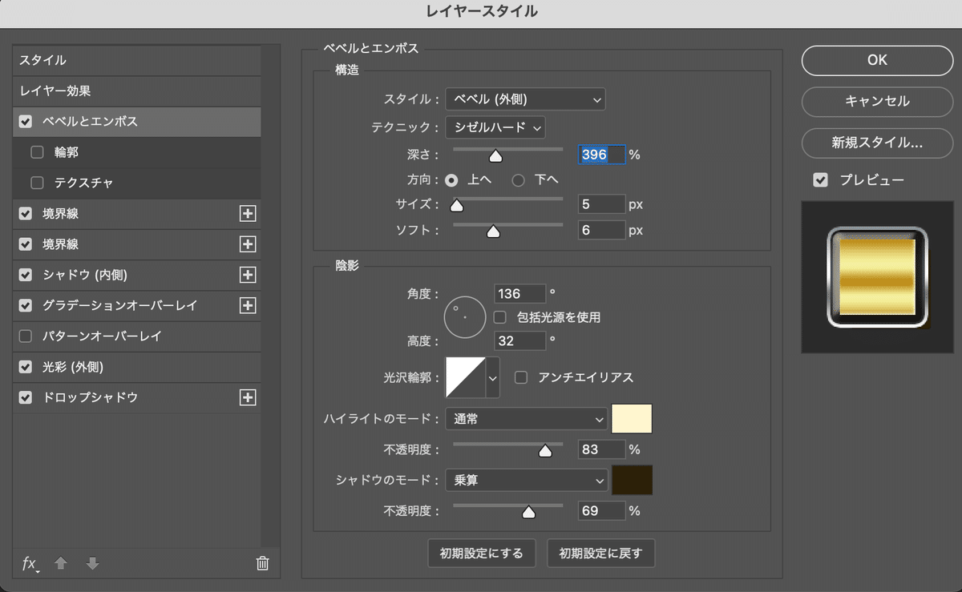
Task: Click the fx icon at bottom left
Action: pos(29,564)
